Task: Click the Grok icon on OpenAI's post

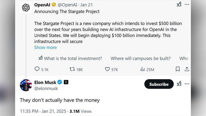Action: point(179,4)
